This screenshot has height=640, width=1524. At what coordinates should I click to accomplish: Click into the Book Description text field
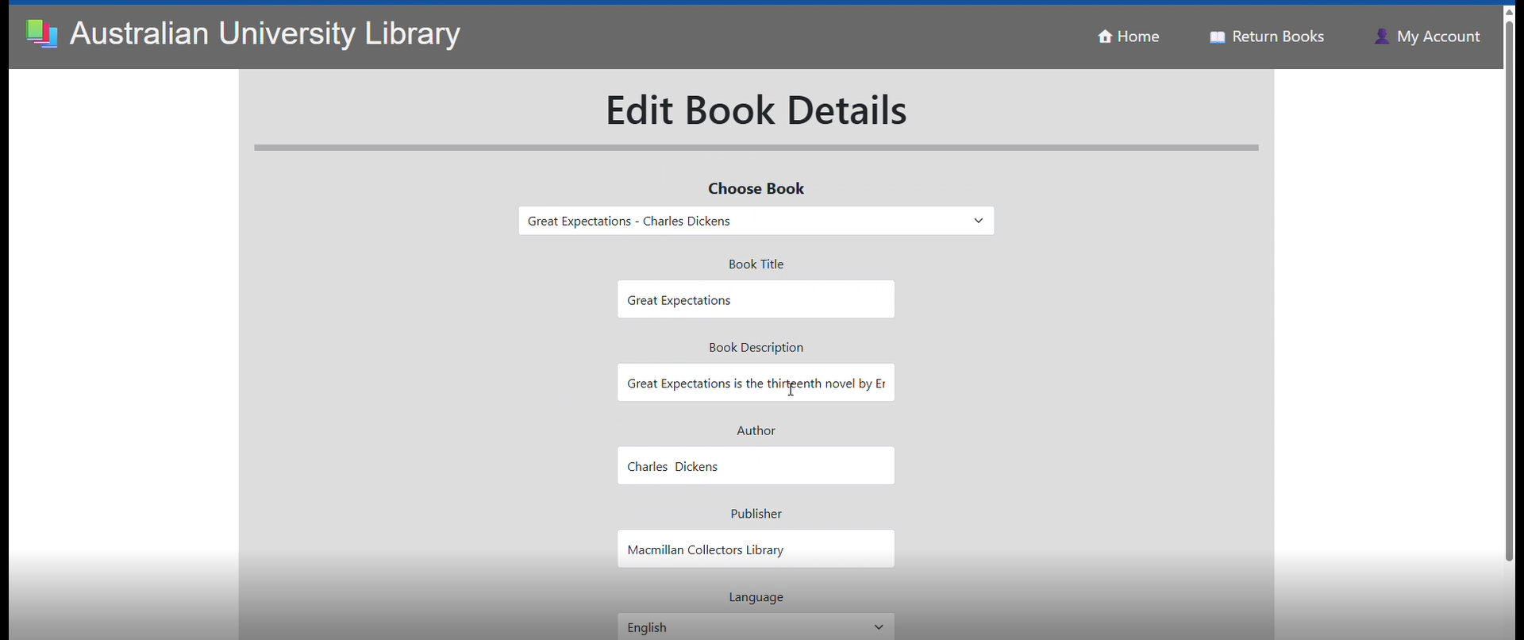756,383
